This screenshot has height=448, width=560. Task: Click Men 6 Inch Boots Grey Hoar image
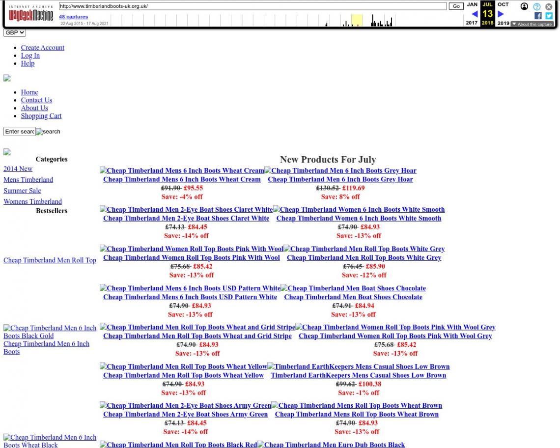pos(340,170)
